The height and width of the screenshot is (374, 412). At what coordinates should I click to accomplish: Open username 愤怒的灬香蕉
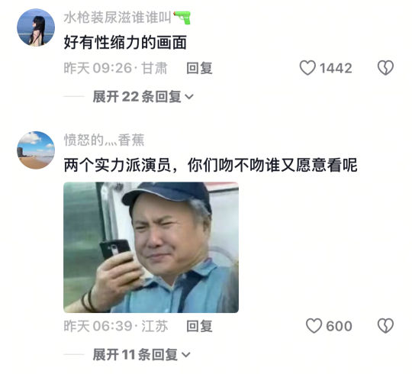(104, 140)
